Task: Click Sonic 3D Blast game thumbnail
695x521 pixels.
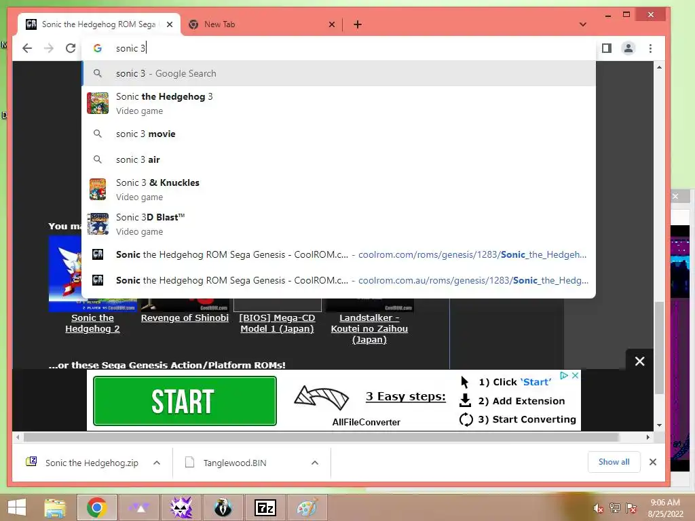Action: click(x=98, y=224)
